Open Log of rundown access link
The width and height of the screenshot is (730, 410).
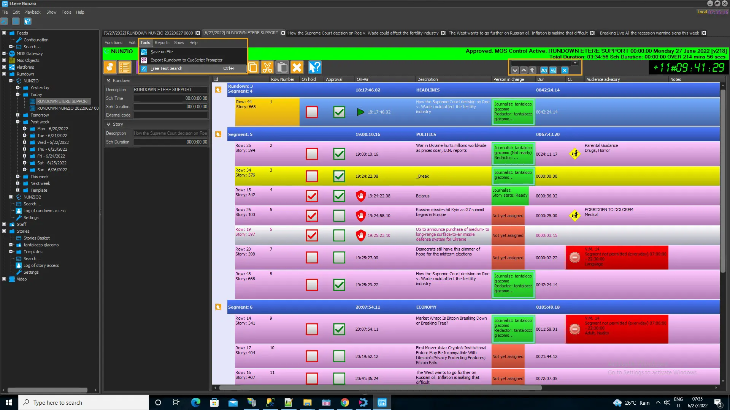[x=44, y=211]
